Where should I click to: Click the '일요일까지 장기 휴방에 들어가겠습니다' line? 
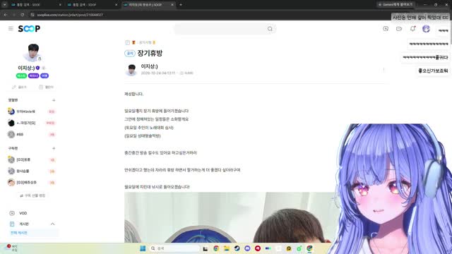click(x=157, y=111)
